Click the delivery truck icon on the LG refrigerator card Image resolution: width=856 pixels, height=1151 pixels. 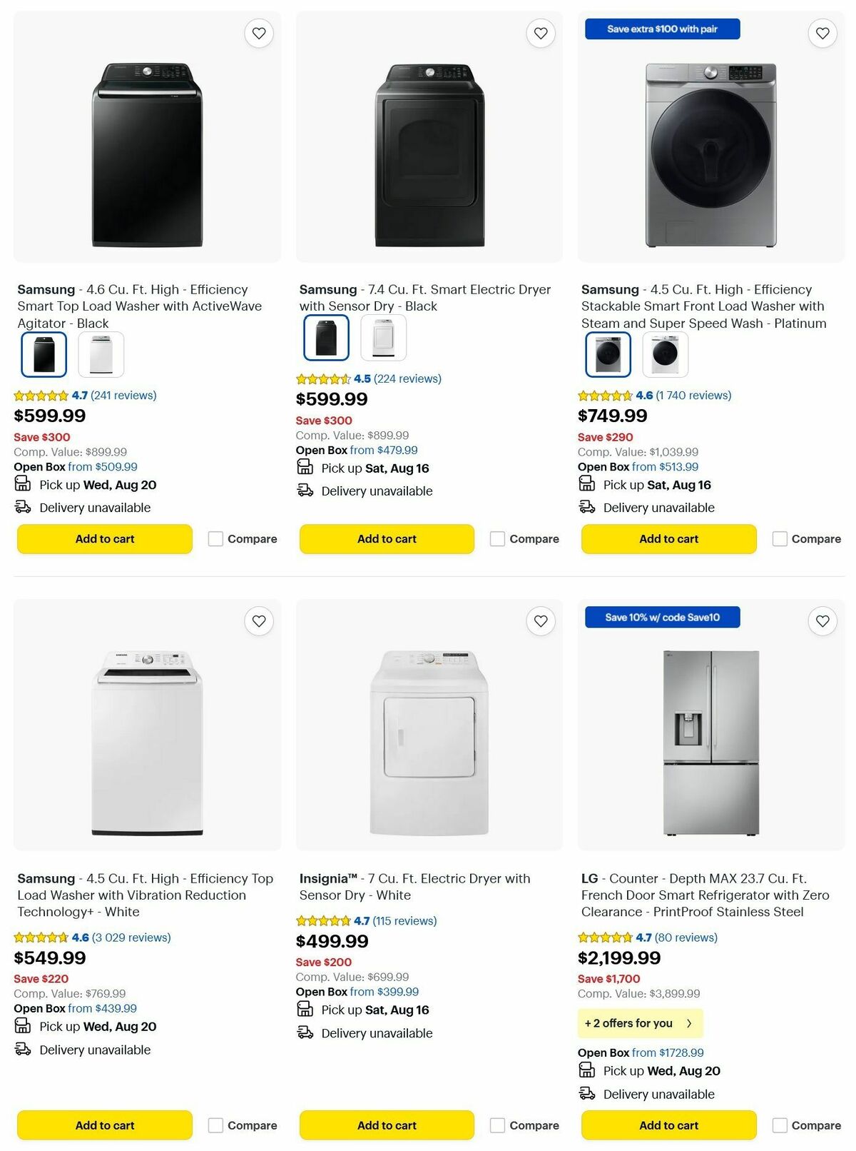click(587, 1094)
